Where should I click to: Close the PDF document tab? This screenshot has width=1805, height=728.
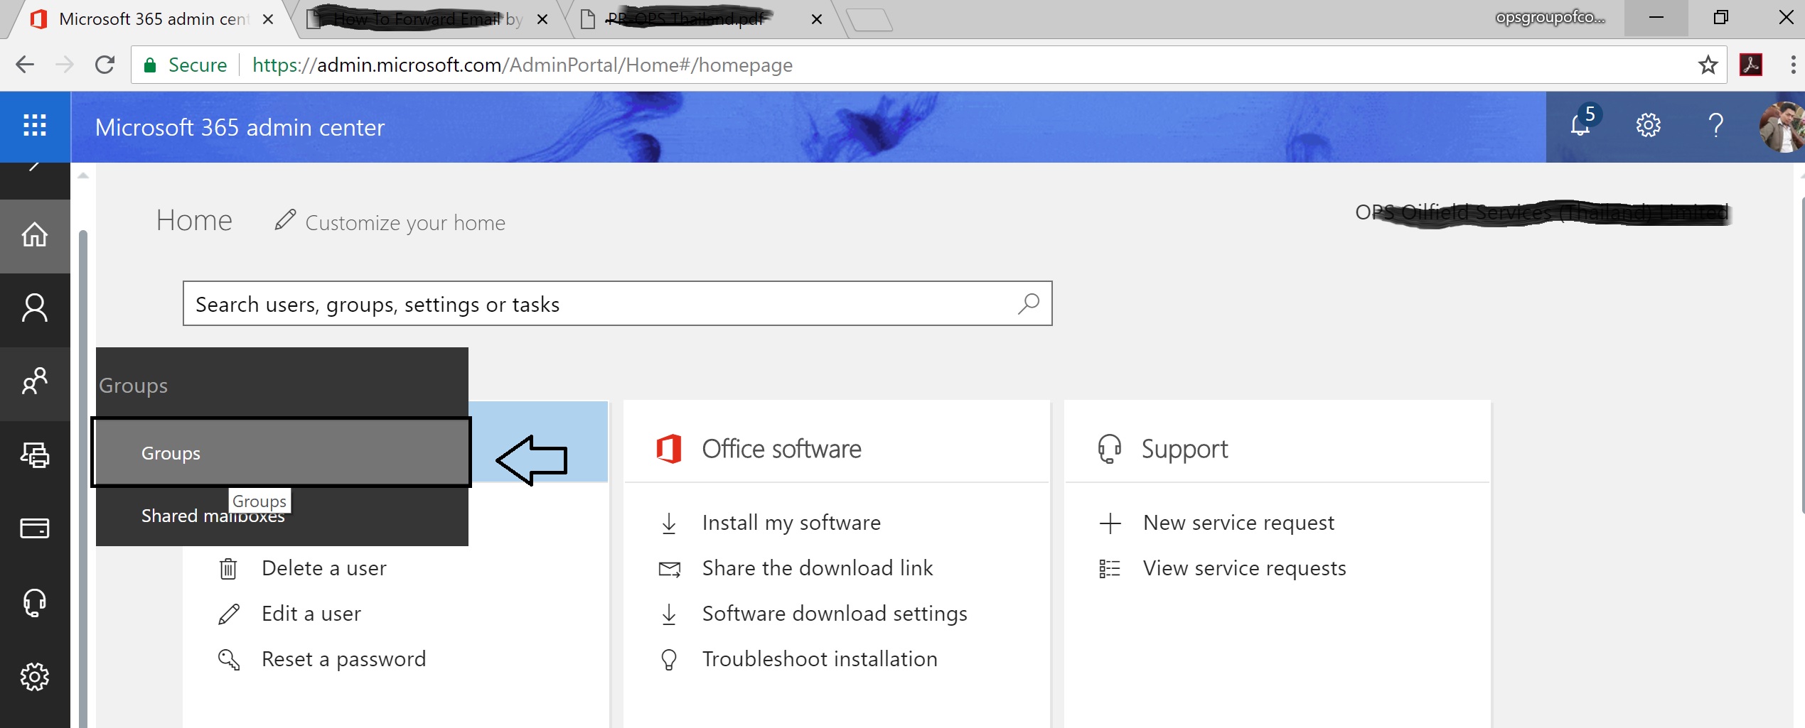pos(817,19)
